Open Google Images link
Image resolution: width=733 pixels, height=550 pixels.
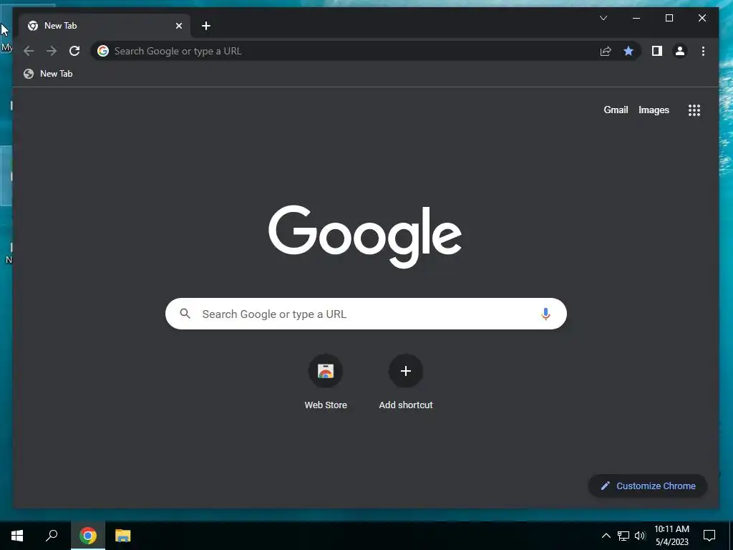(654, 110)
